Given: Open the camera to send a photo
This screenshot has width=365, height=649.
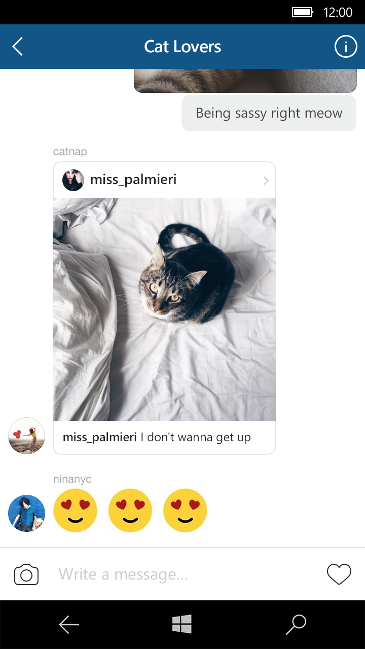Looking at the screenshot, I should coord(26,574).
